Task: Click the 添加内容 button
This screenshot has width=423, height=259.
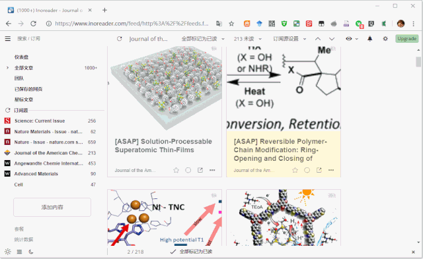Action: coord(52,207)
